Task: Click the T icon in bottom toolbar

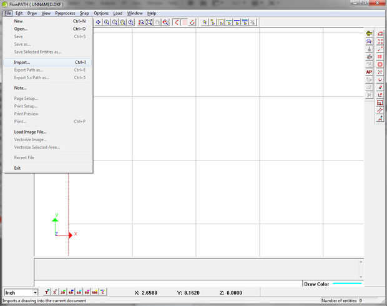Action: point(47,292)
